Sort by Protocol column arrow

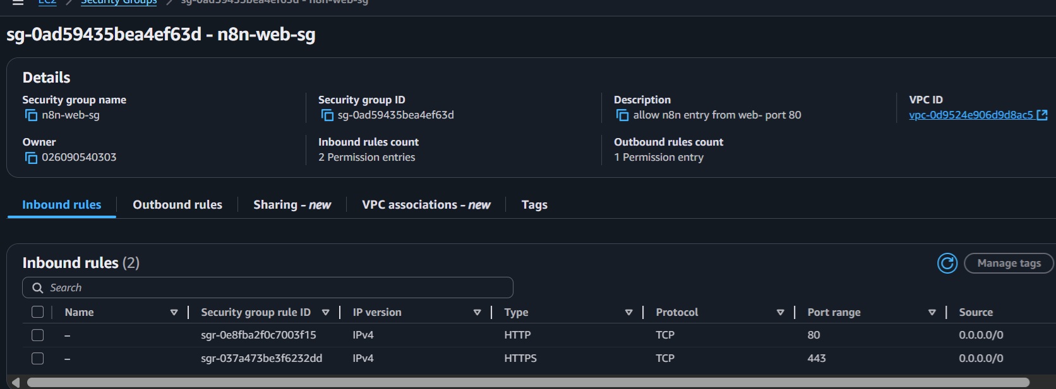click(780, 313)
